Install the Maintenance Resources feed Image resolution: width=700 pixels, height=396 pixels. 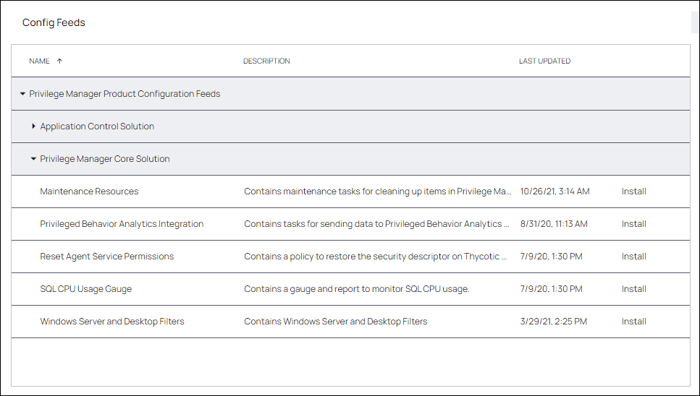click(x=633, y=191)
